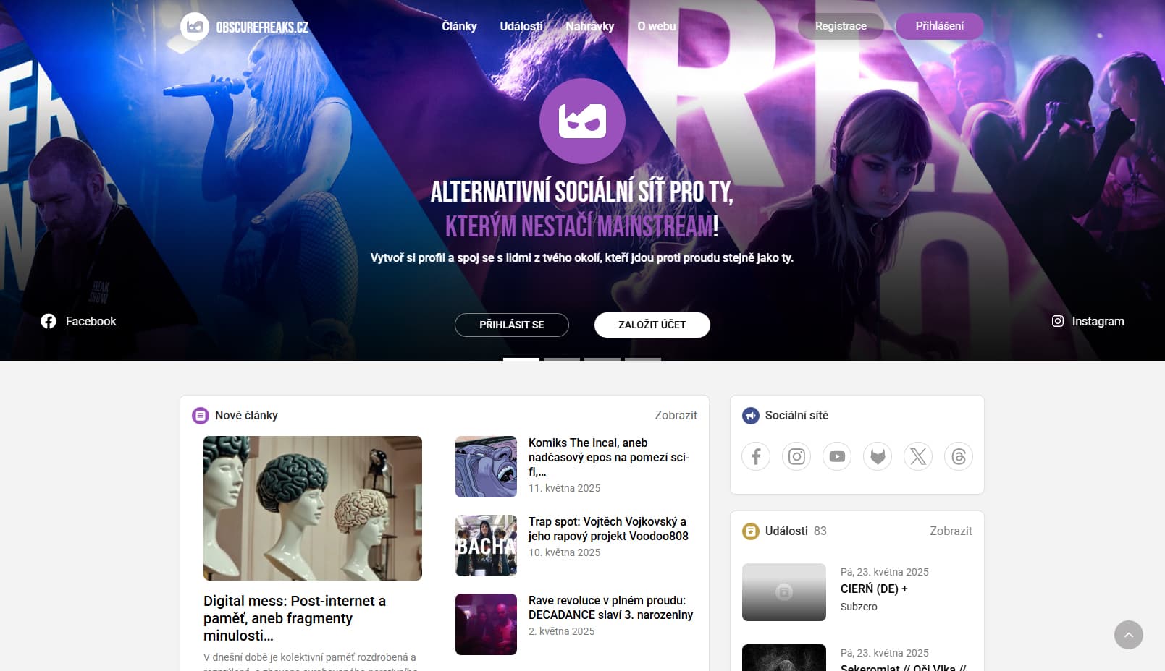This screenshot has height=671, width=1165.
Task: Open the Facebook icon in Sociální sítě
Action: click(x=756, y=456)
